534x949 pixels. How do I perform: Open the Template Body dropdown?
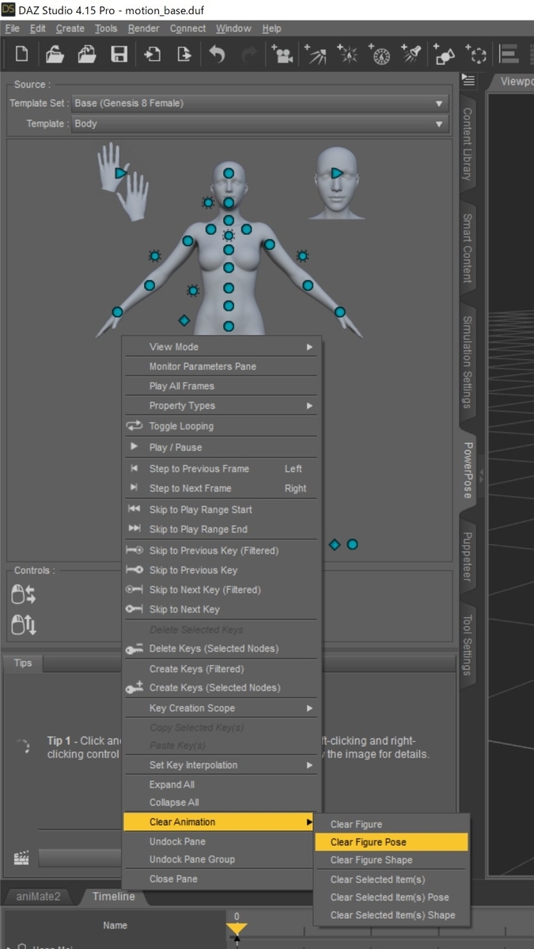click(x=260, y=124)
